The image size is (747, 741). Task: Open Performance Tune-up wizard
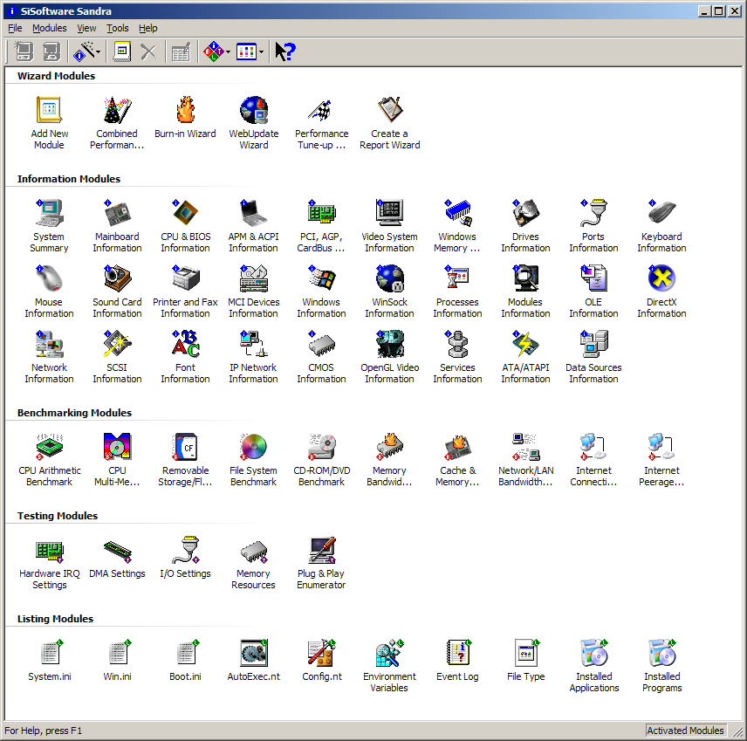(x=321, y=122)
